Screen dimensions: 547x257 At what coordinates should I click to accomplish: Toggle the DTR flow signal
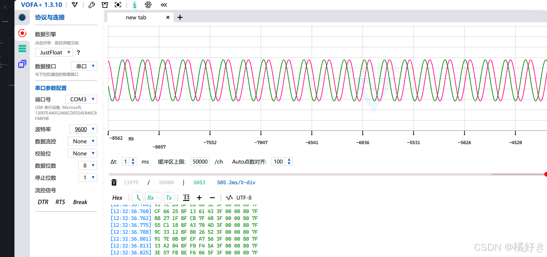click(x=43, y=202)
